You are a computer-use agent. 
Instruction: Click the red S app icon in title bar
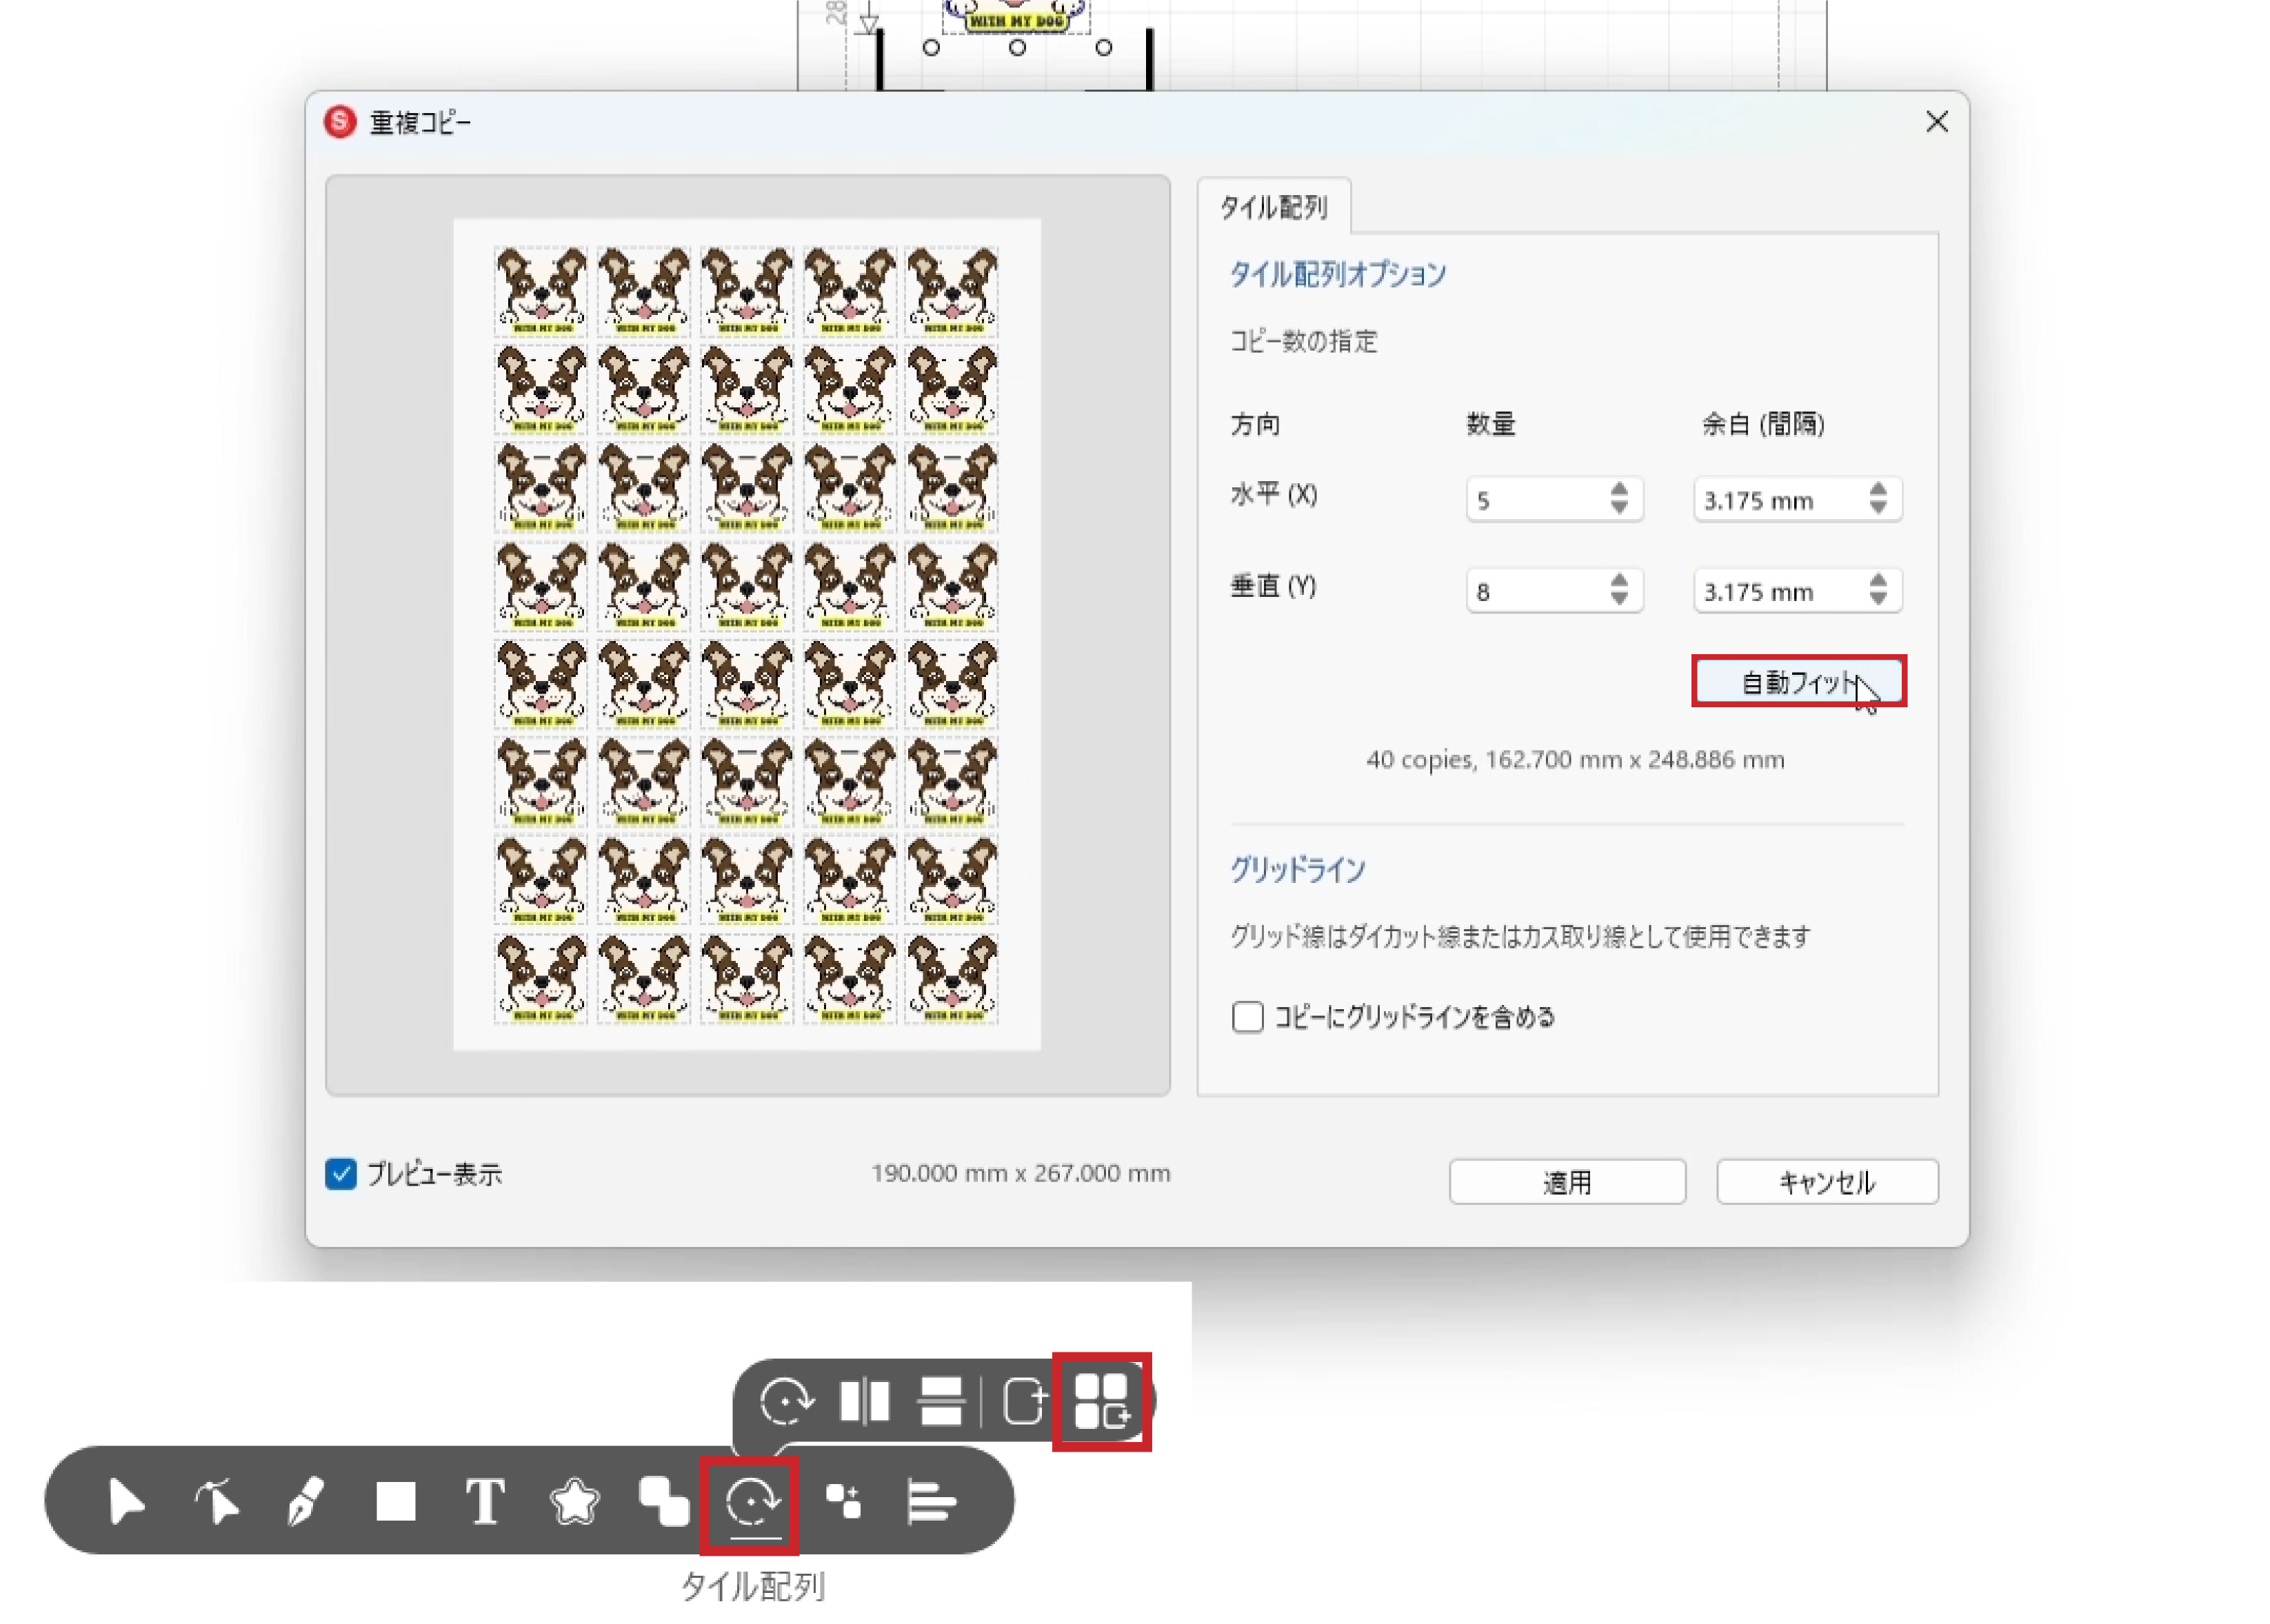click(340, 122)
